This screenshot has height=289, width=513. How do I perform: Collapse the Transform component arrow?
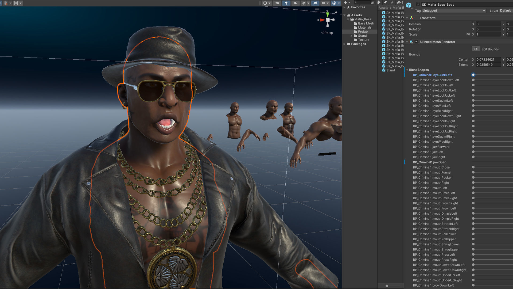tap(407, 18)
